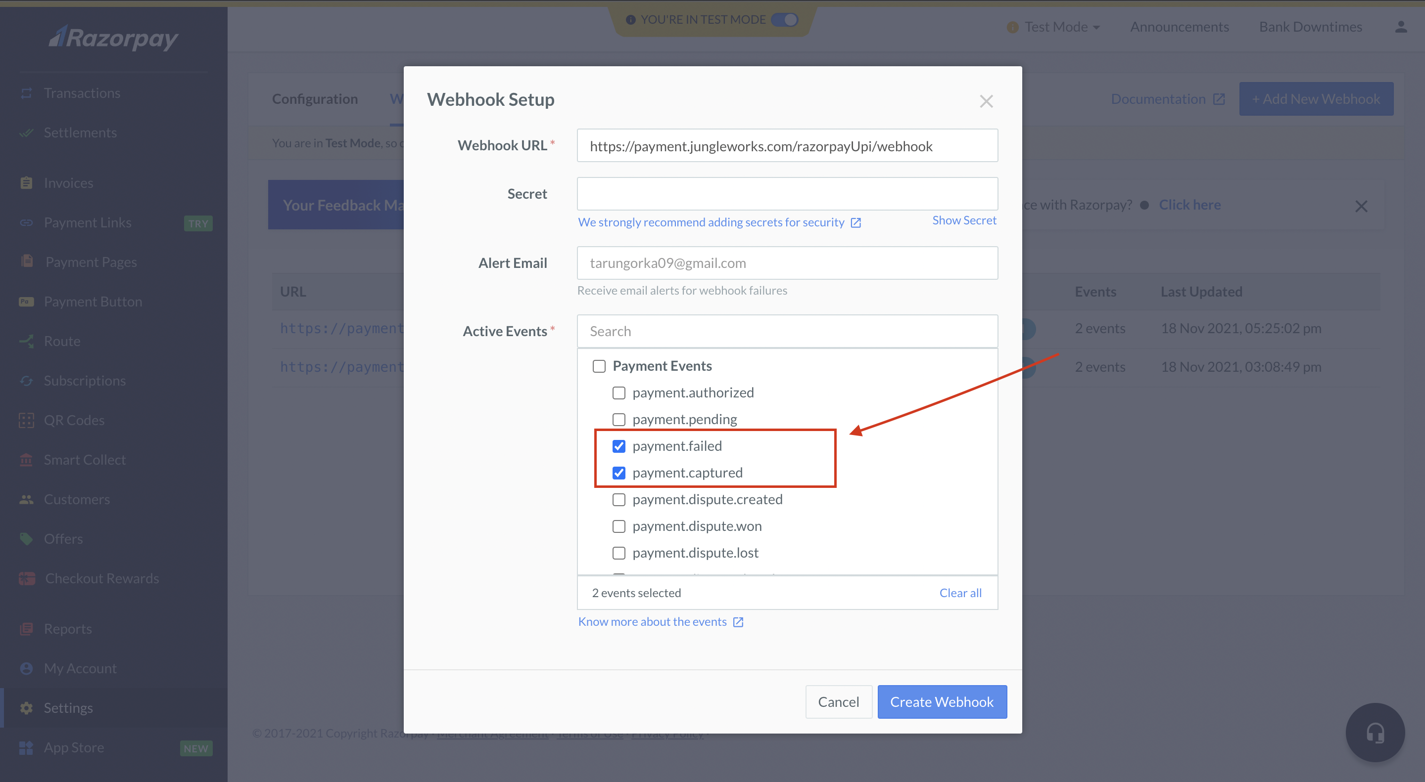
Task: Open Customers sidebar icon
Action: pyautogui.click(x=26, y=500)
